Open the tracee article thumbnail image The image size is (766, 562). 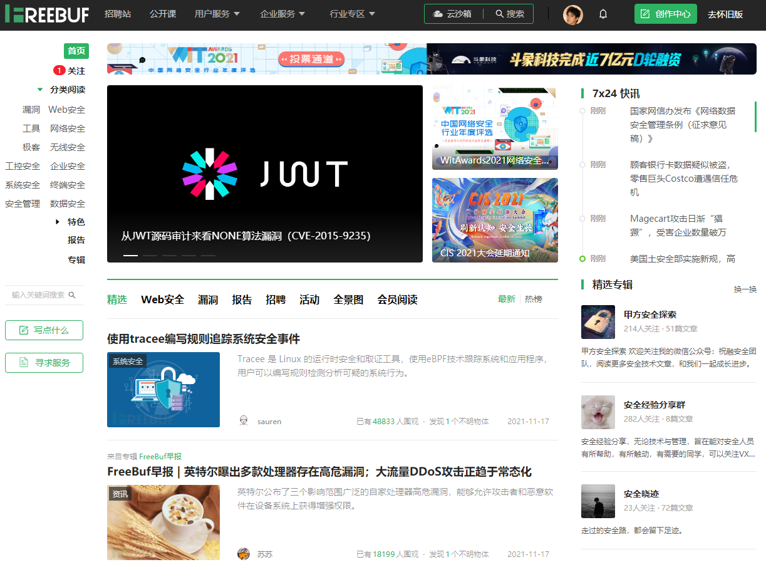(x=163, y=390)
